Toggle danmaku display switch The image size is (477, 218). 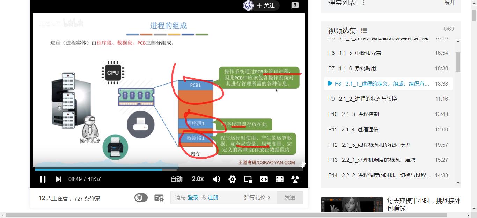click(x=141, y=198)
